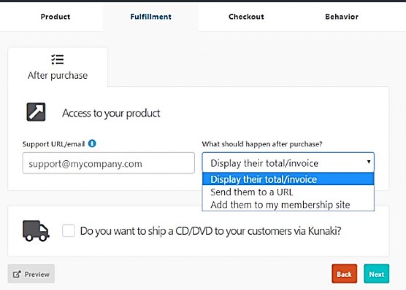Focus the Support URL/email input field

[108, 163]
